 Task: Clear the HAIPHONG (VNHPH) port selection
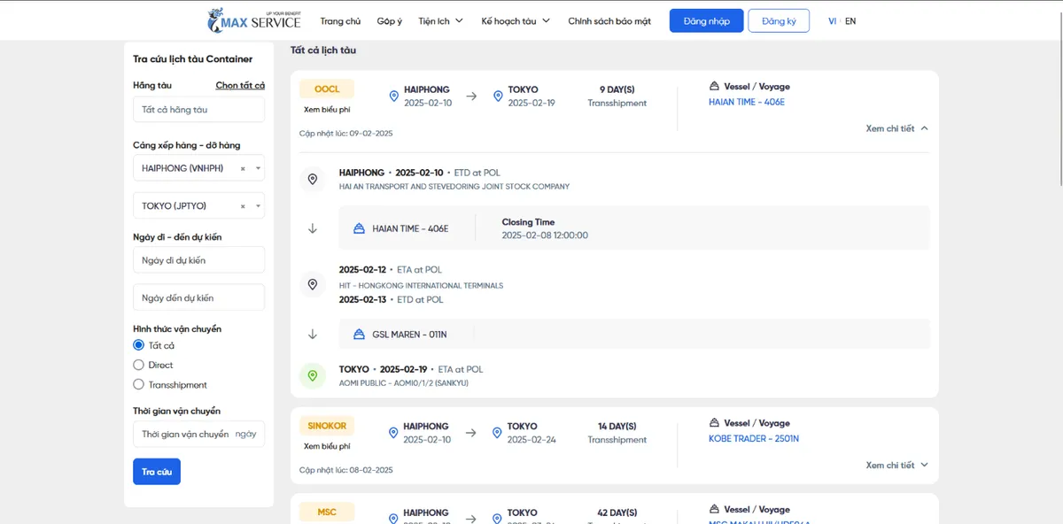(x=243, y=168)
